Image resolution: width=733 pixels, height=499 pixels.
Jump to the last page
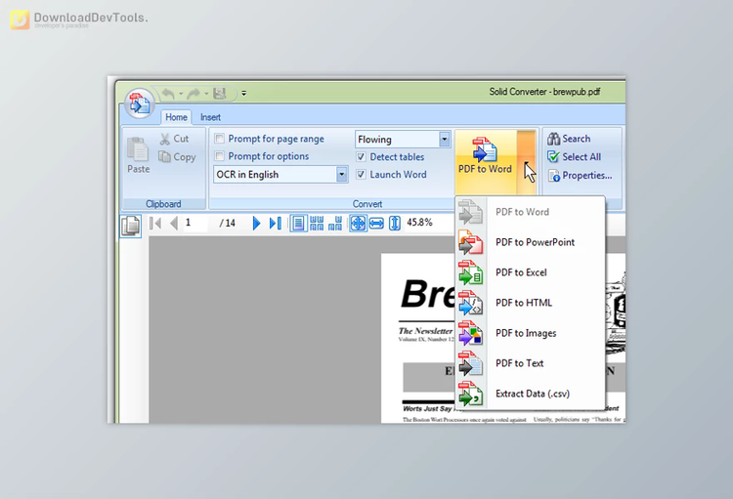pyautogui.click(x=276, y=223)
